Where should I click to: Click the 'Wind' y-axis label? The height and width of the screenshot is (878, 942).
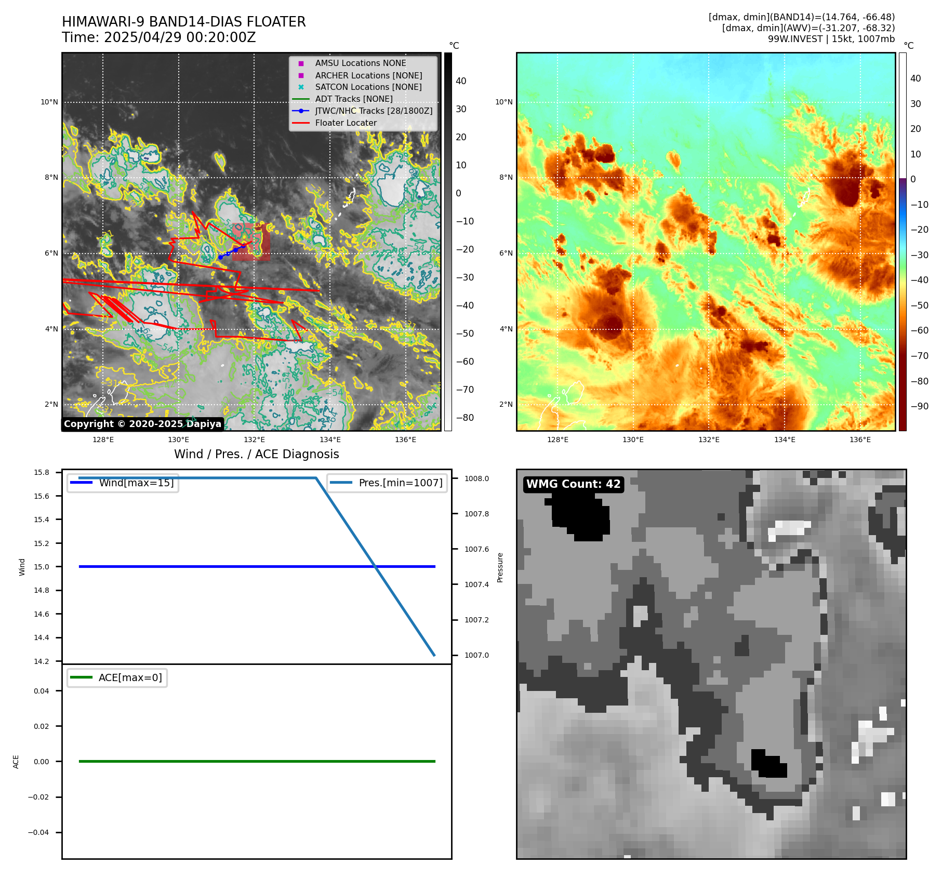(22, 567)
